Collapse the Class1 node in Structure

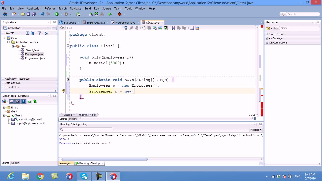coord(4,115)
